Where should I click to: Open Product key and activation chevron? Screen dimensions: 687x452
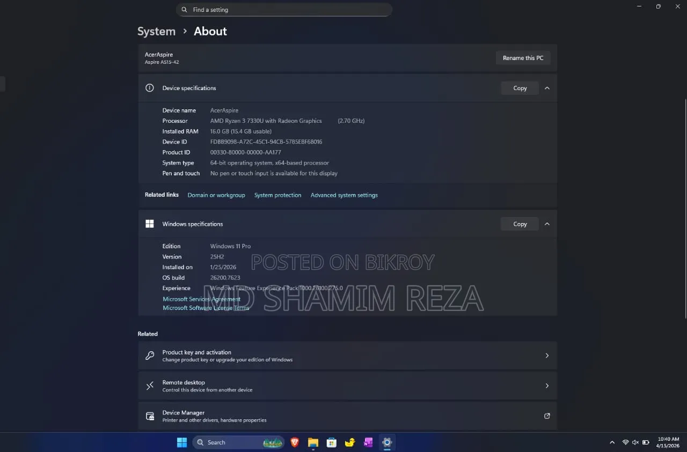point(547,355)
